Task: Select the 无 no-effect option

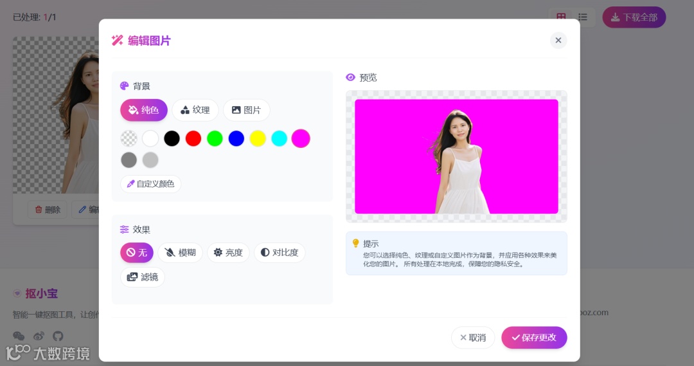Action: 137,253
